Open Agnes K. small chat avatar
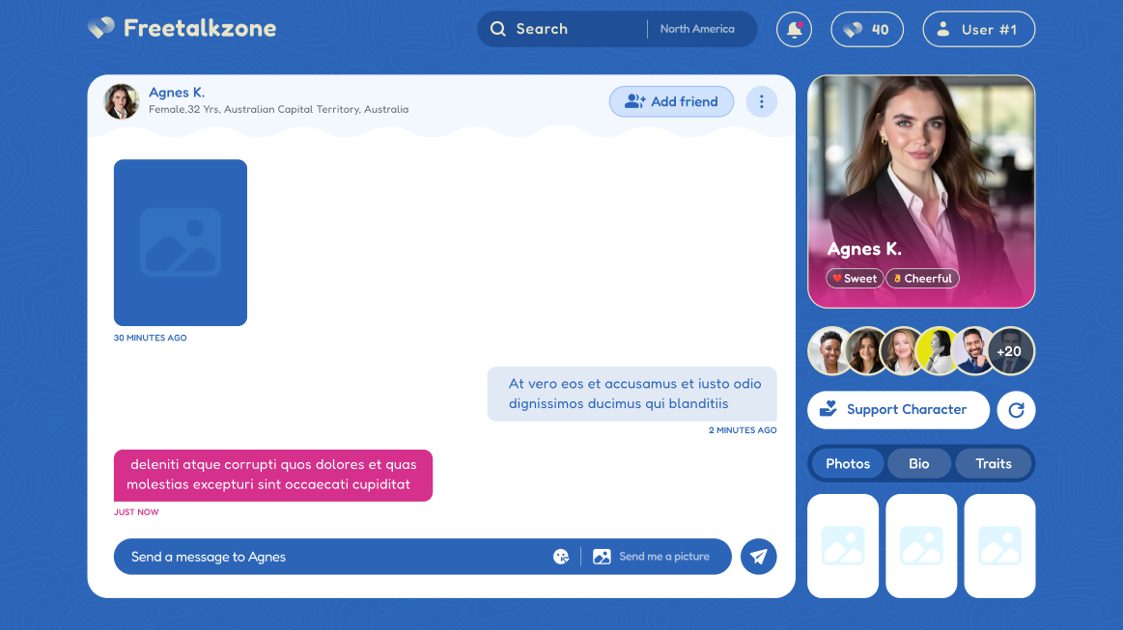1123x630 pixels. (122, 101)
